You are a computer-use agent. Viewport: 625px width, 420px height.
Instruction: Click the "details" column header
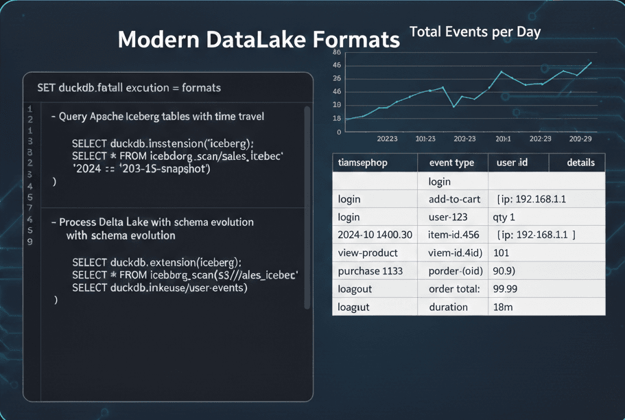(x=580, y=163)
